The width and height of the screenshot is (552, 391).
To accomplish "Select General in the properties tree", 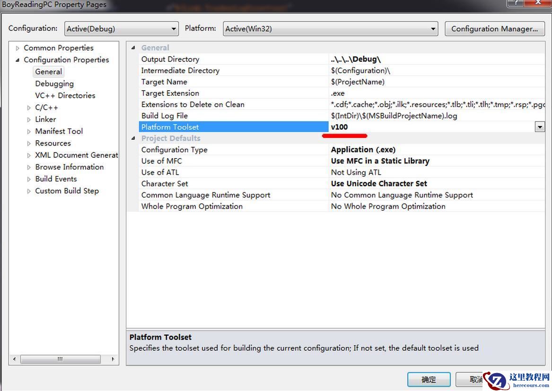I will (x=49, y=72).
